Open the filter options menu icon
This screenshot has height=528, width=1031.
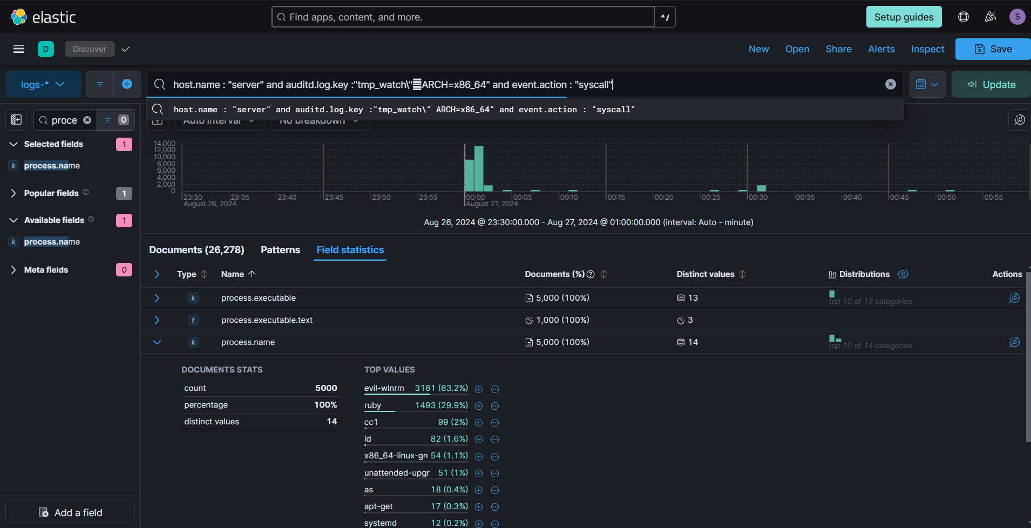click(100, 84)
